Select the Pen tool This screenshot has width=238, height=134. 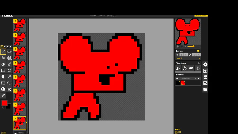tap(3, 52)
